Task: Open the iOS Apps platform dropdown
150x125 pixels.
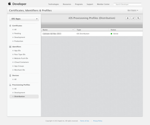Action: 24,19
